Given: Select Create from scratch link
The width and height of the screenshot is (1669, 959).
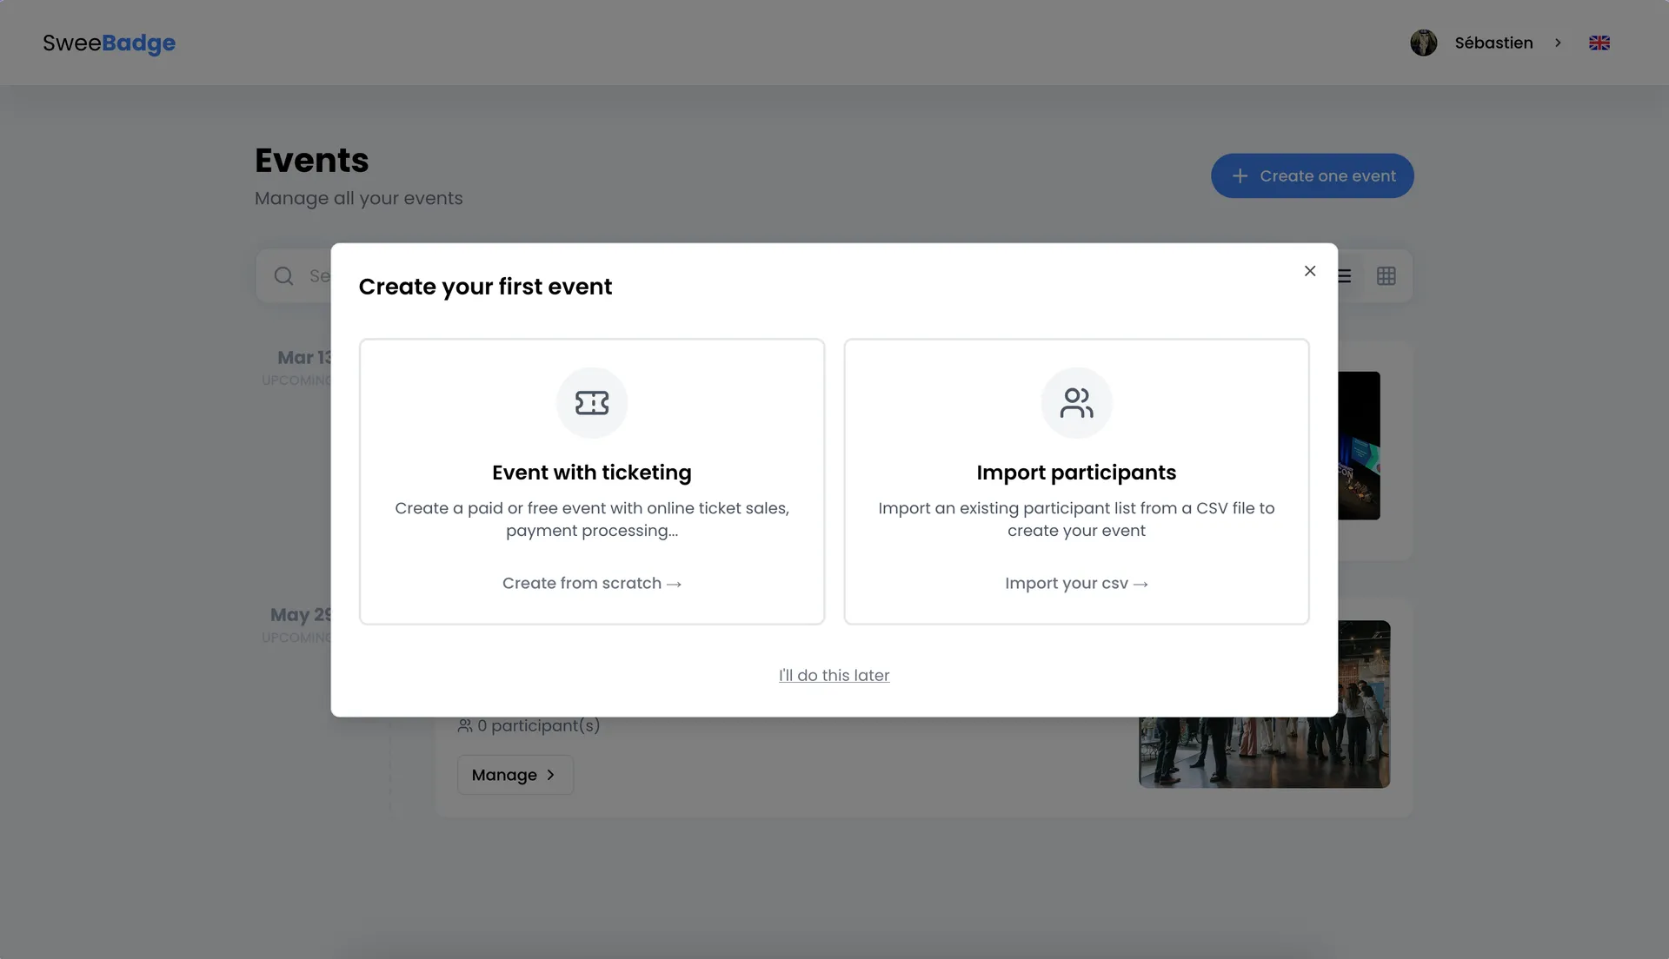Looking at the screenshot, I should pyautogui.click(x=592, y=583).
